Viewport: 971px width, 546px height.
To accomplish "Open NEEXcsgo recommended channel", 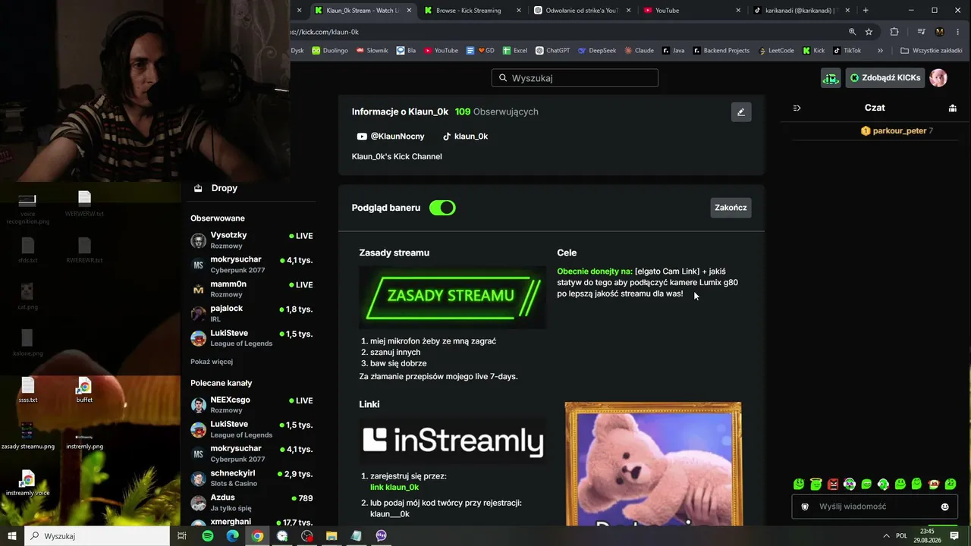I will [x=252, y=405].
